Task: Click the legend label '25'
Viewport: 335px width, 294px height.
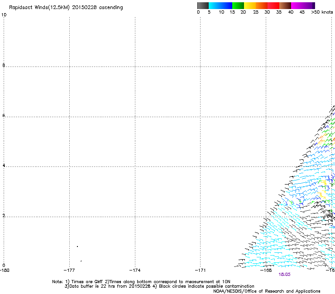Action: [x=256, y=12]
